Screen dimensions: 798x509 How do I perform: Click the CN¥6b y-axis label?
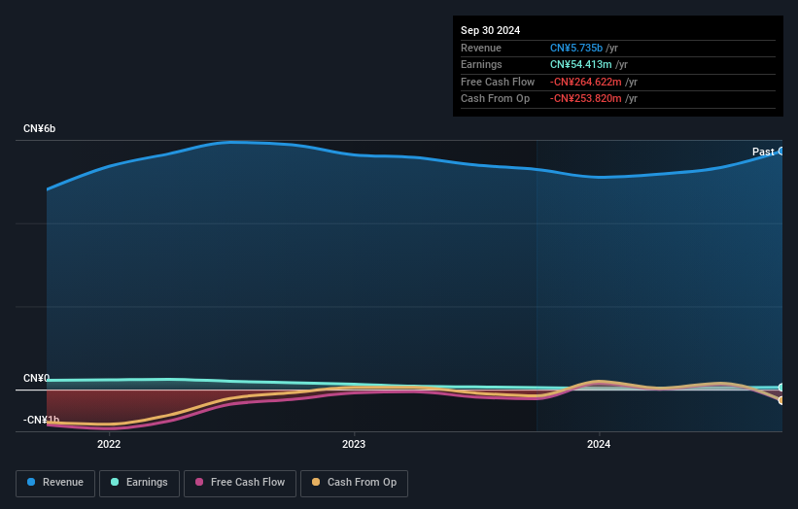pos(39,128)
